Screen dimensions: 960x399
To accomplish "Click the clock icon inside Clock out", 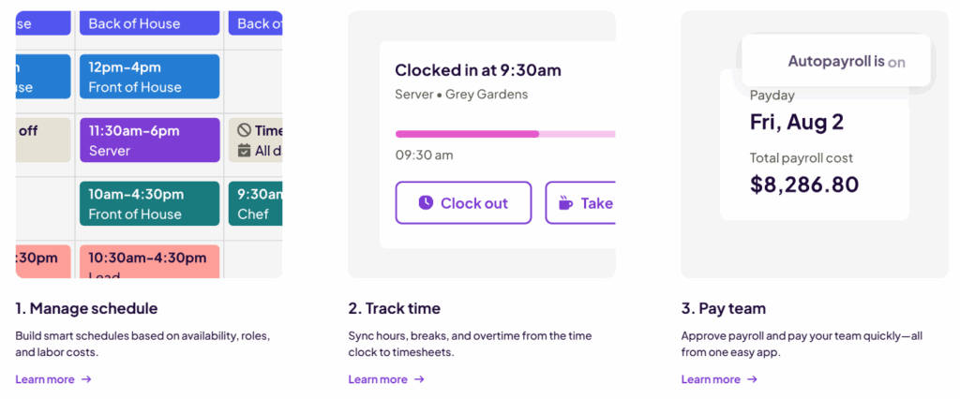I will pyautogui.click(x=426, y=202).
